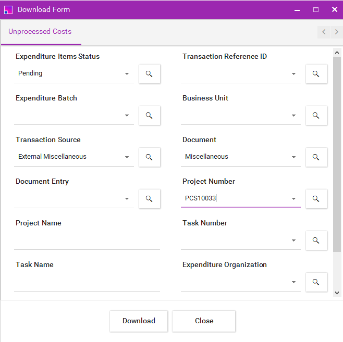Select the Unprocessed Costs tab
Image resolution: width=343 pixels, height=342 pixels.
(40, 32)
